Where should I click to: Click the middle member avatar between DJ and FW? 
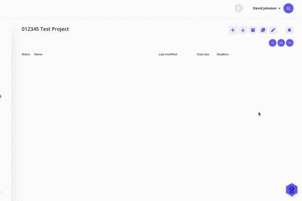point(281,43)
